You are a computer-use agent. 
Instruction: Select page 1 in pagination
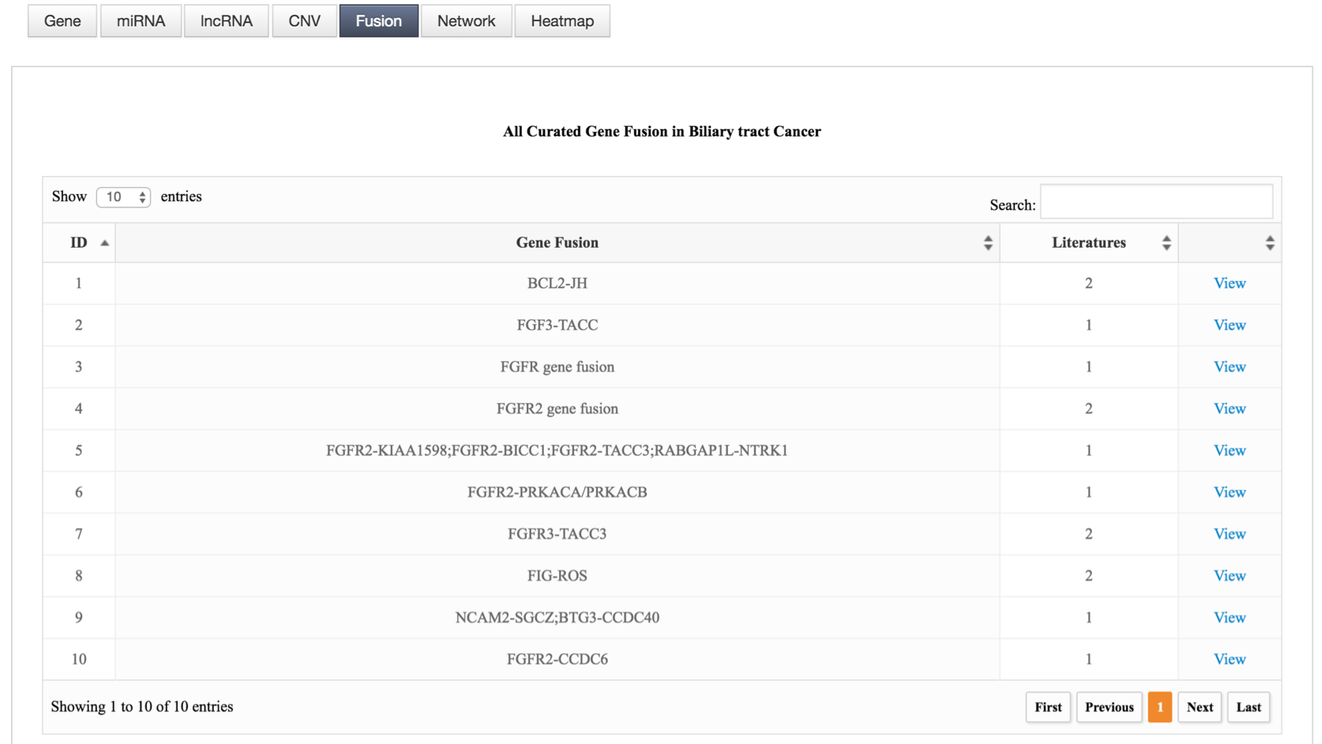click(x=1159, y=707)
